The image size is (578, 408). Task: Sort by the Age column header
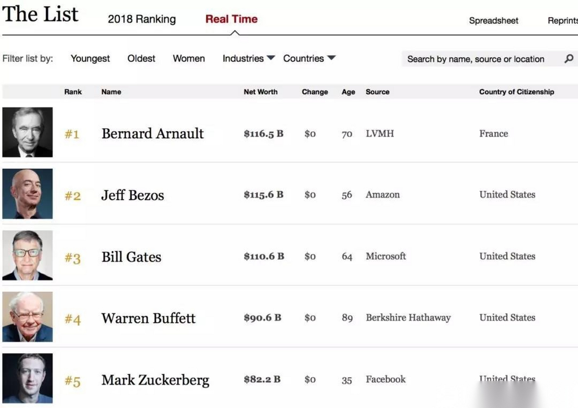[348, 92]
